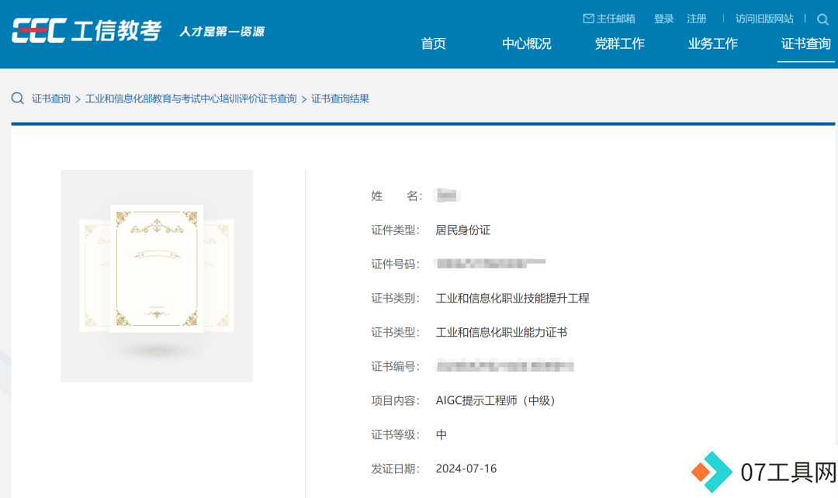Open the 党群工作 menu item

[619, 43]
